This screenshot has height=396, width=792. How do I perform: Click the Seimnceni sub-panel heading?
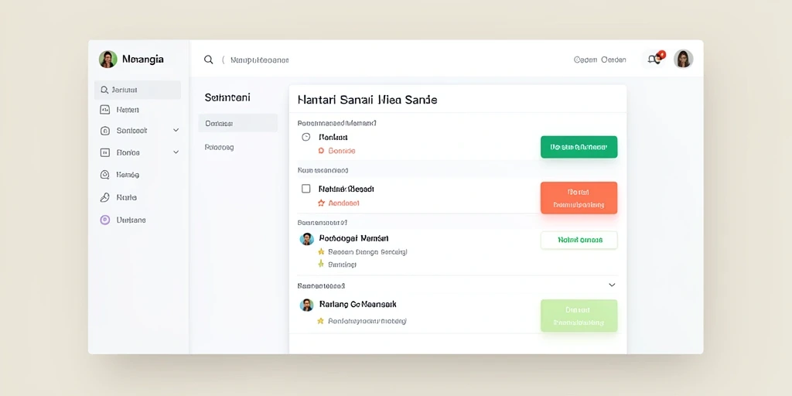(x=227, y=97)
